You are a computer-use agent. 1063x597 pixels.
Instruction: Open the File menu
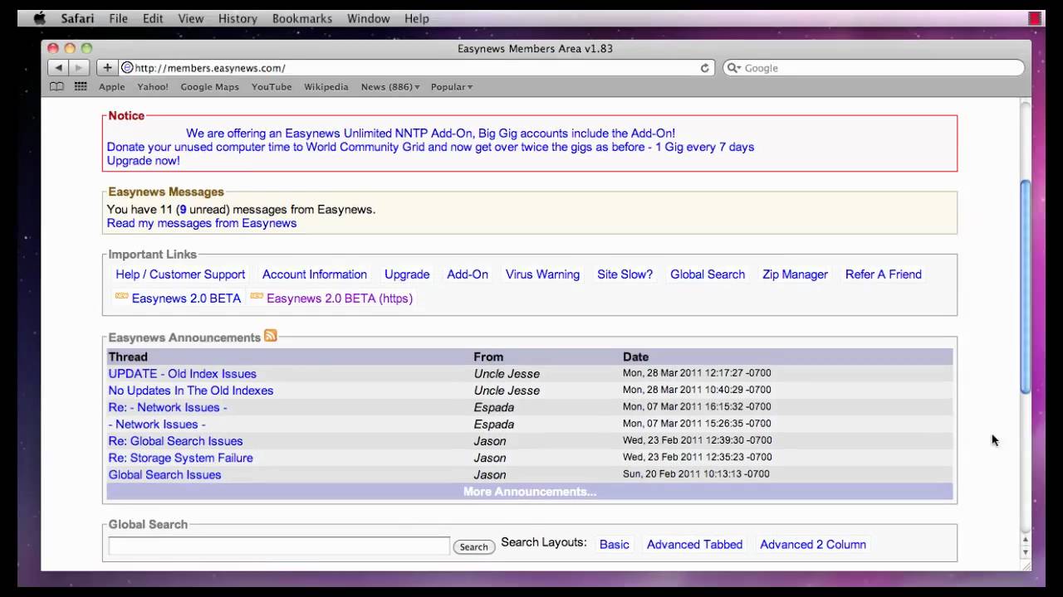118,18
